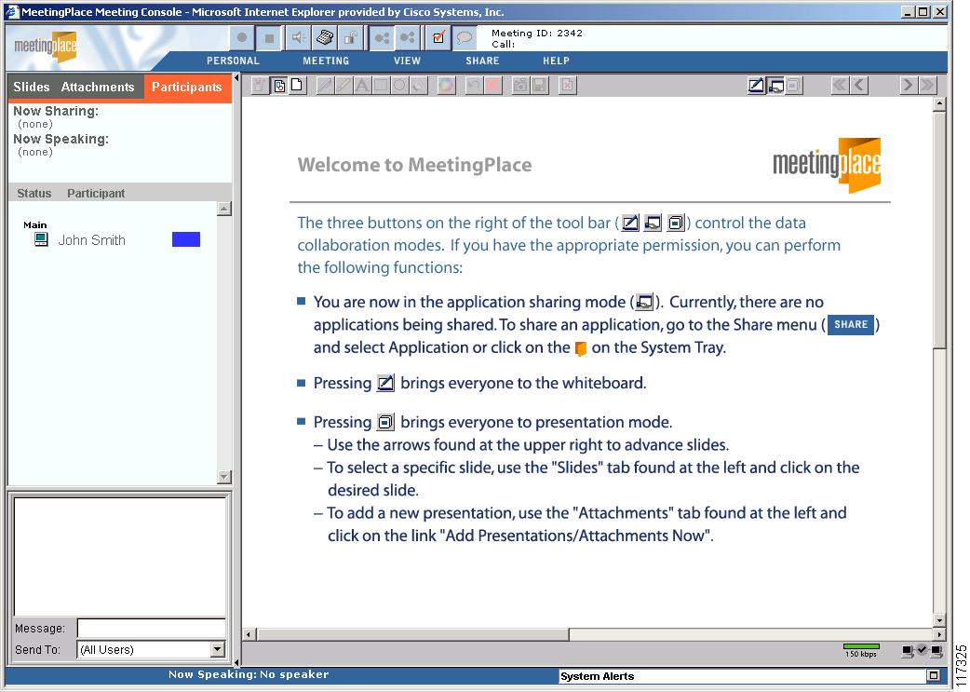Select the ellipse shape tool
970x692 pixels.
[399, 86]
